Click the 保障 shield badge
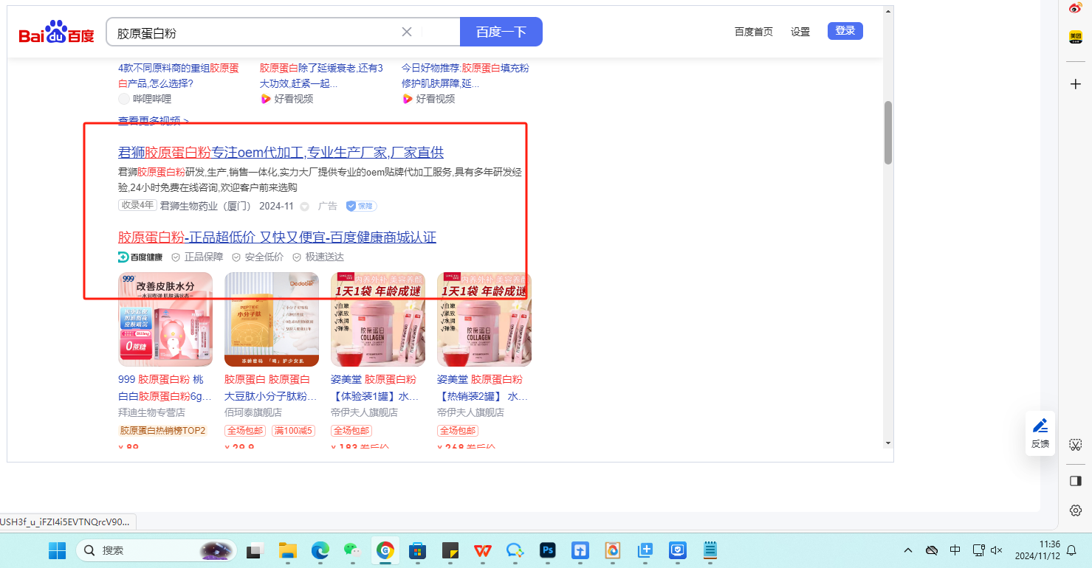 pyautogui.click(x=362, y=206)
